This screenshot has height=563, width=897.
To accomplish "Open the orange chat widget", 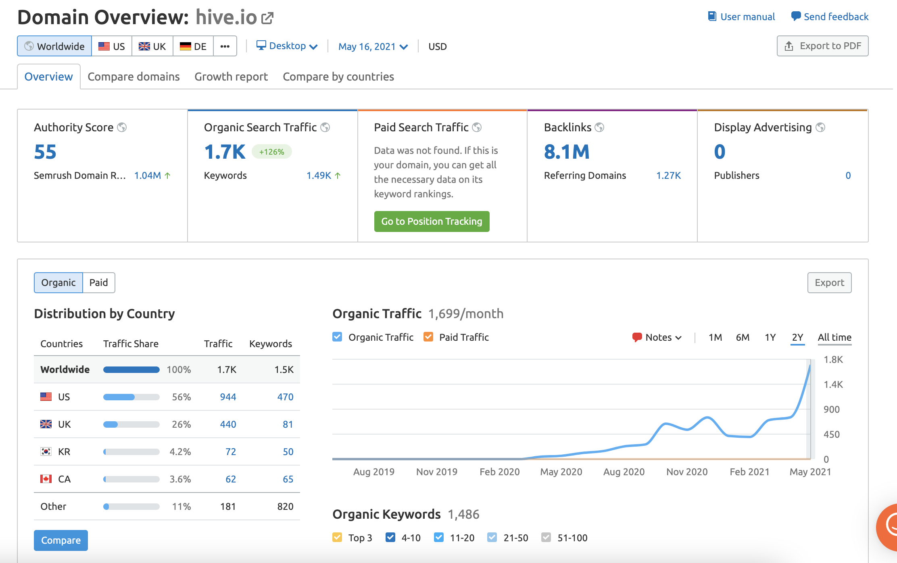I will click(x=887, y=527).
